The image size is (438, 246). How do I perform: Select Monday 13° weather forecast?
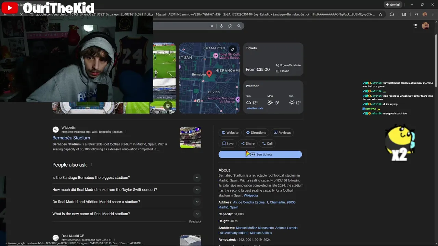click(273, 100)
